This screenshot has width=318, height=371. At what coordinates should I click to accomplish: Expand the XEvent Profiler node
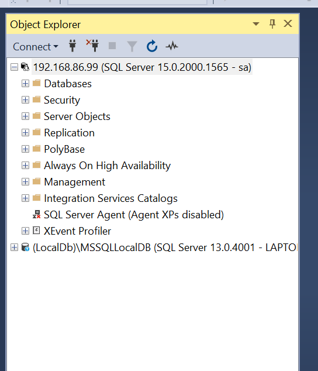[25, 231]
